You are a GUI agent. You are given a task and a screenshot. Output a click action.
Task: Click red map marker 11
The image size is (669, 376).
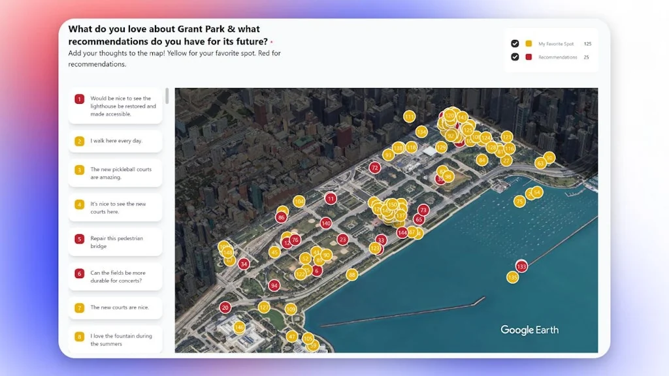(x=331, y=198)
